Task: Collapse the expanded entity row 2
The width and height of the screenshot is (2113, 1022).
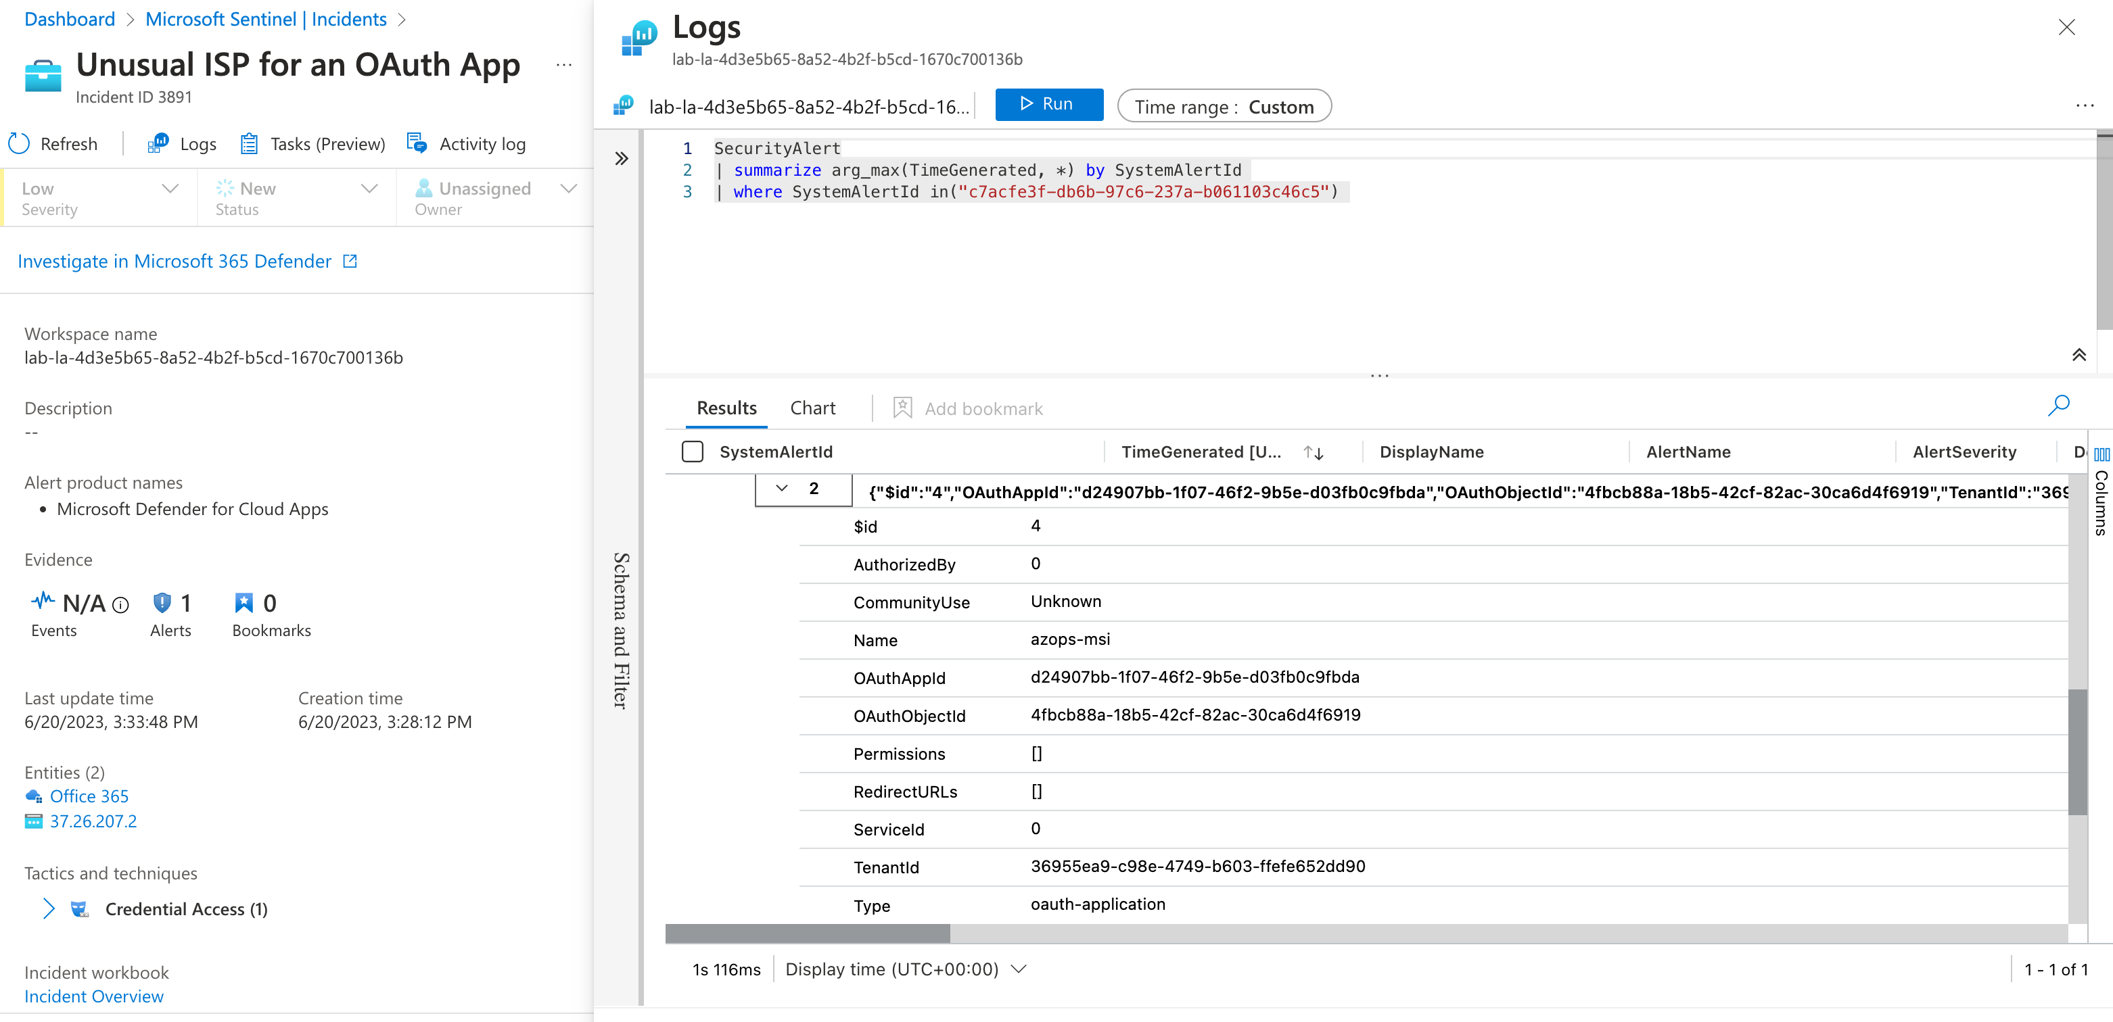Action: coord(782,489)
